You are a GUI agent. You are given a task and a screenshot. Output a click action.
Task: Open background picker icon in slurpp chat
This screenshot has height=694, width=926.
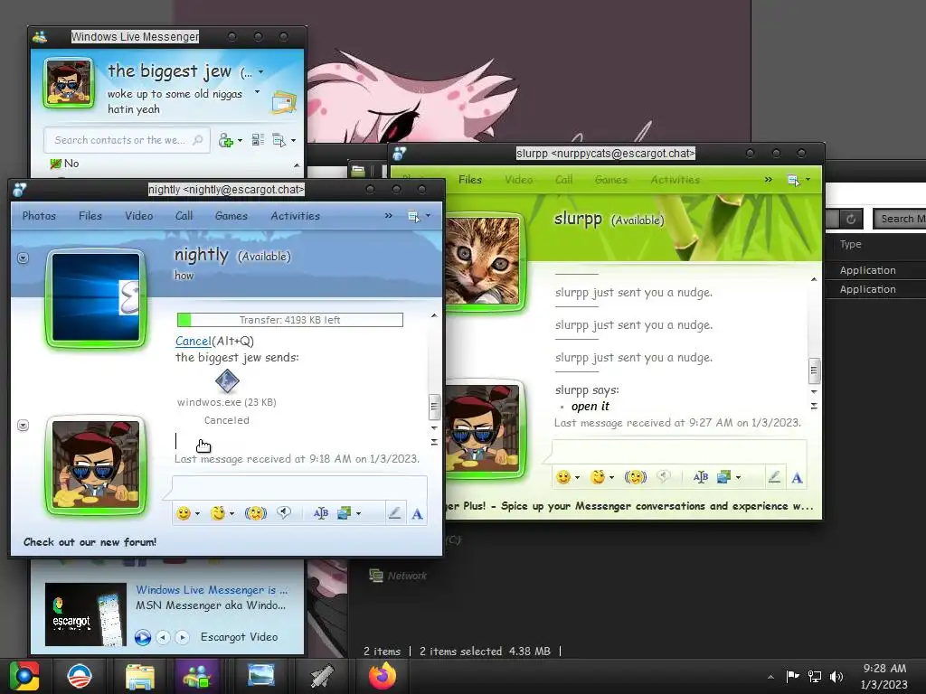(724, 477)
